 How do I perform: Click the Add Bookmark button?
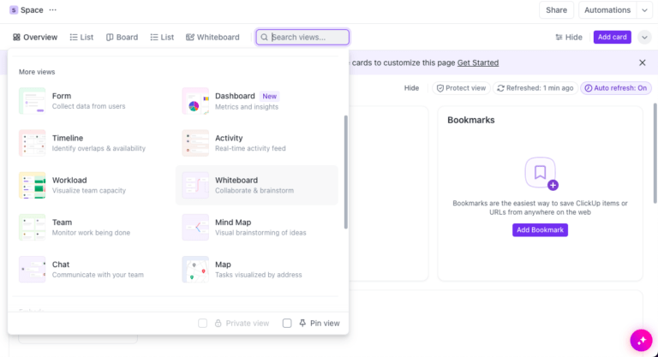click(540, 229)
